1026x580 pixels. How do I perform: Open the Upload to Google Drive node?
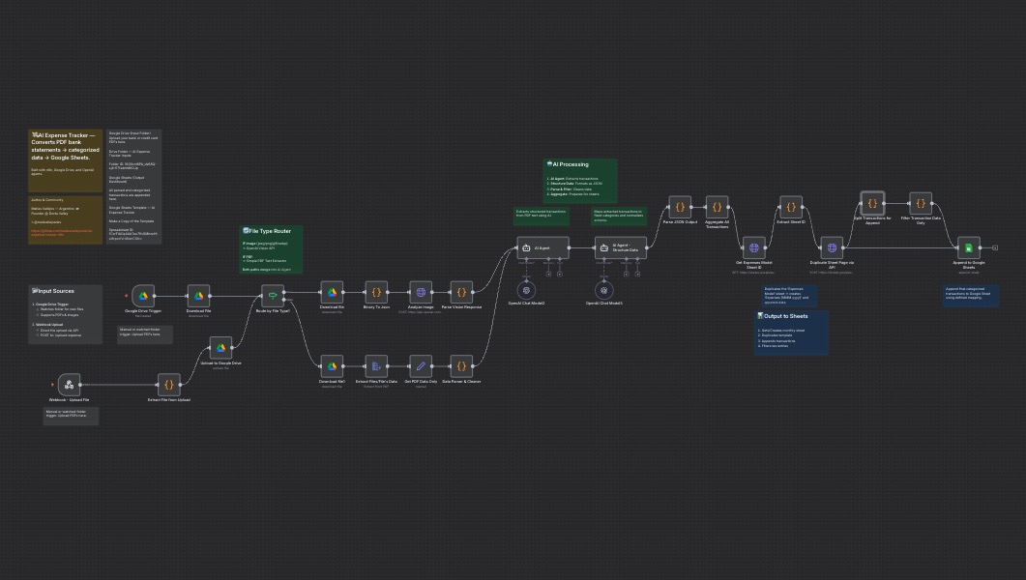click(220, 348)
